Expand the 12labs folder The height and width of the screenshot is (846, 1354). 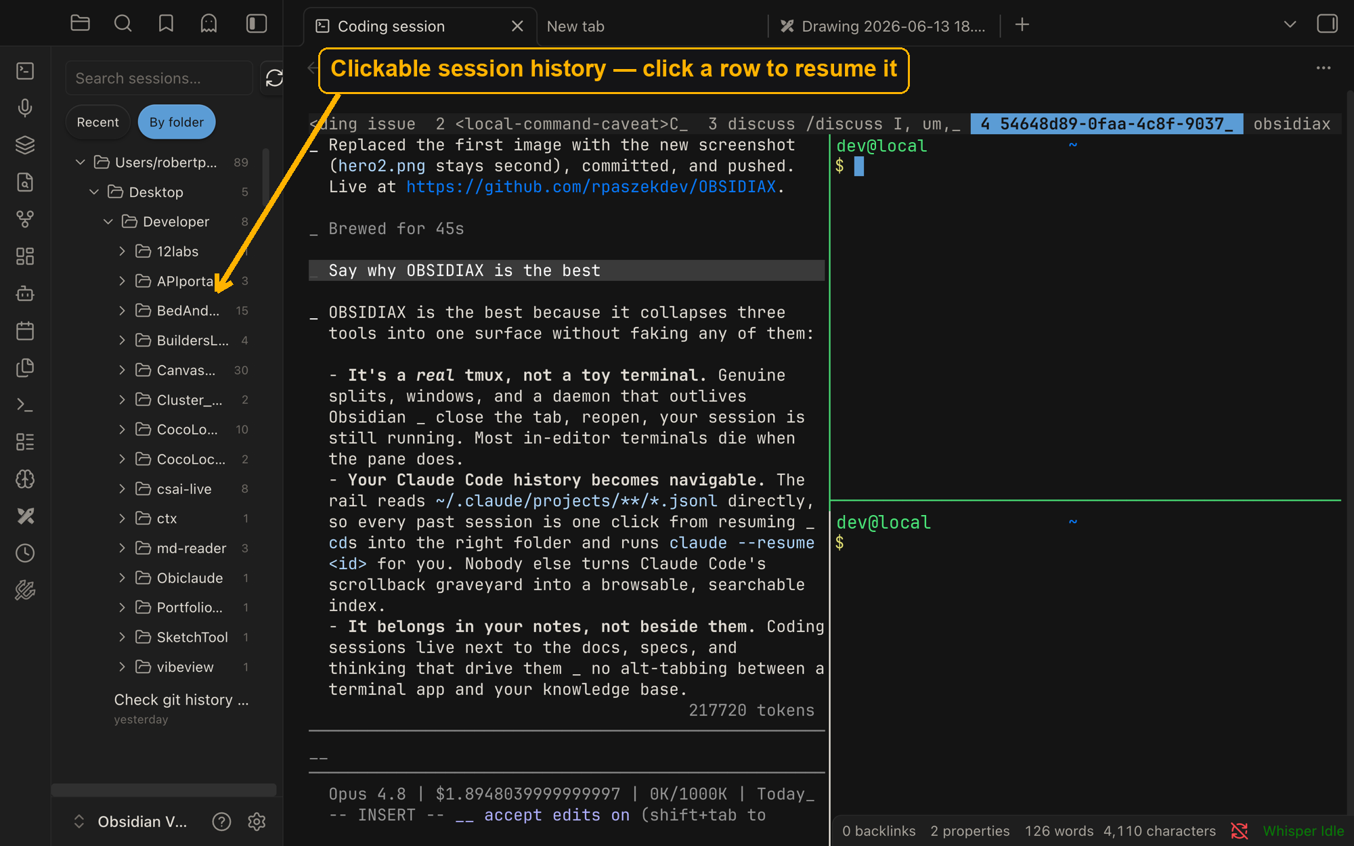pyautogui.click(x=122, y=252)
